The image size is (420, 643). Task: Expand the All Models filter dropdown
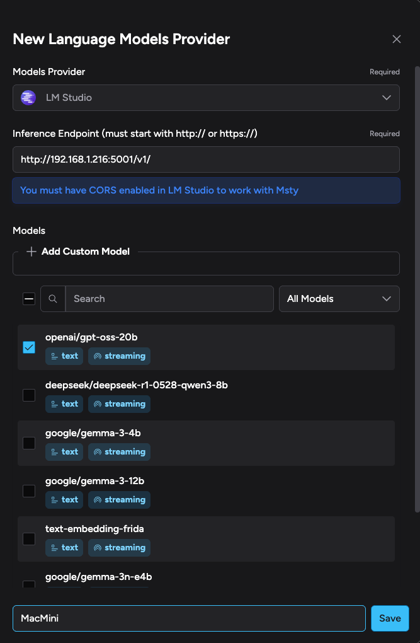pyautogui.click(x=339, y=299)
